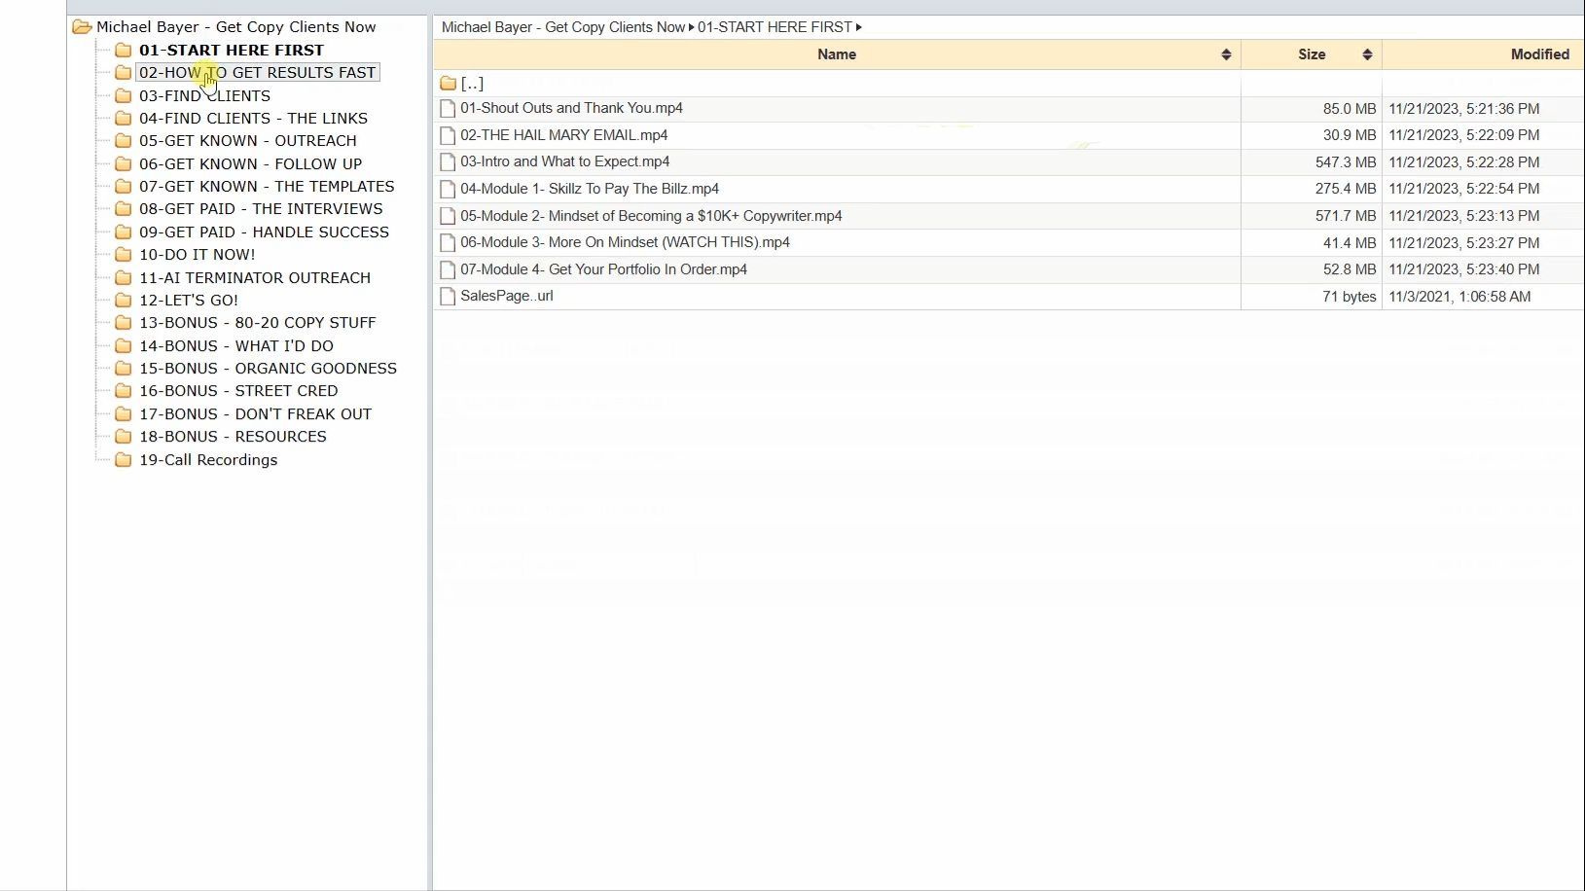Click size value 71 bytes

(1349, 297)
